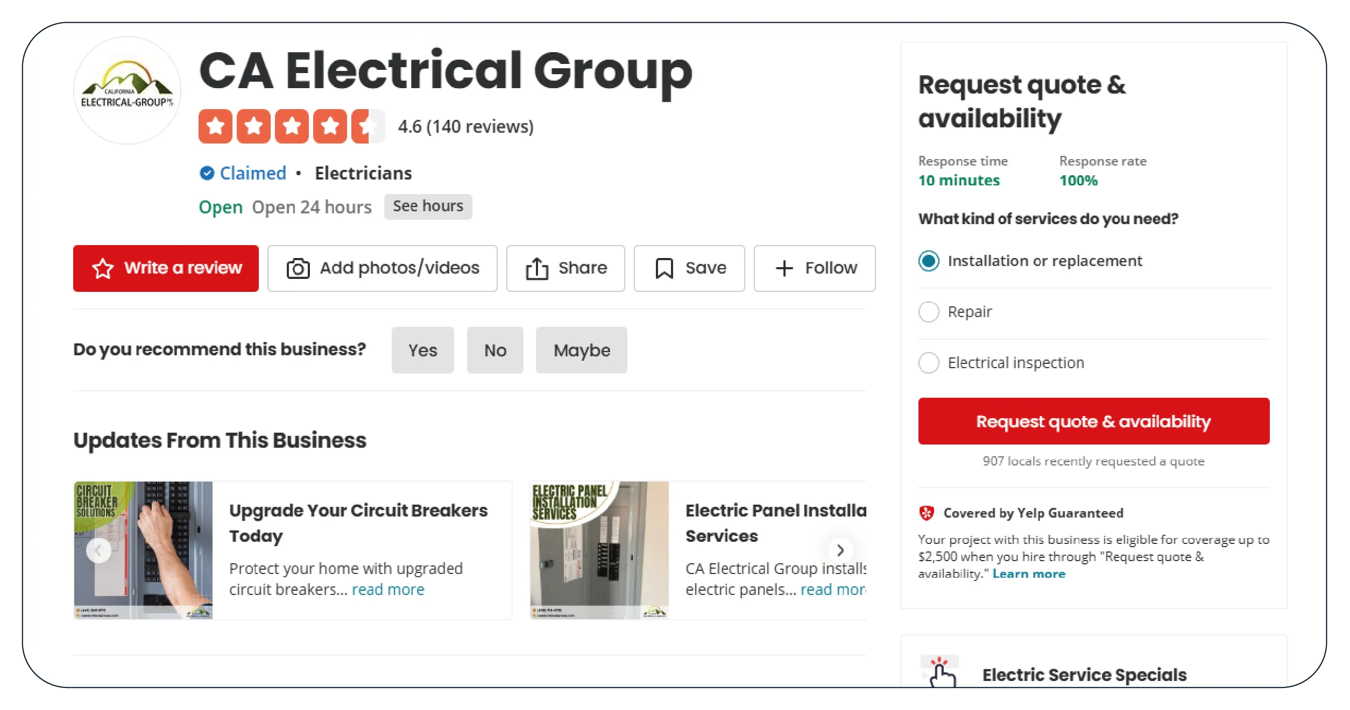Image resolution: width=1350 pixels, height=710 pixels.
Task: Answer Maybe to recommending this business
Action: [581, 350]
